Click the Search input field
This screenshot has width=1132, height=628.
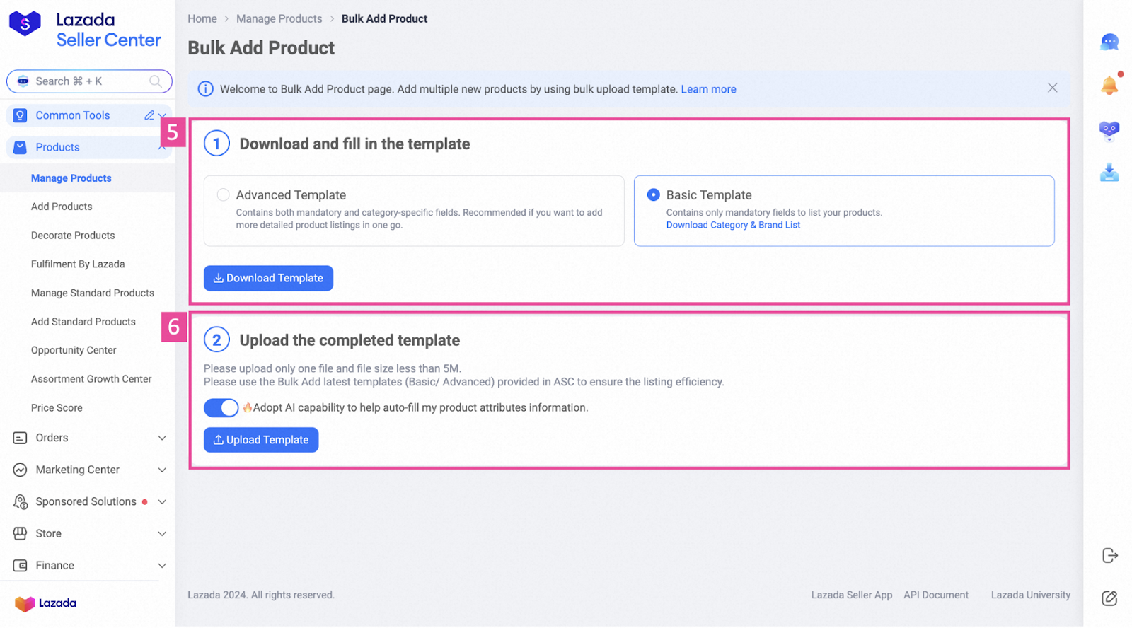tap(88, 81)
